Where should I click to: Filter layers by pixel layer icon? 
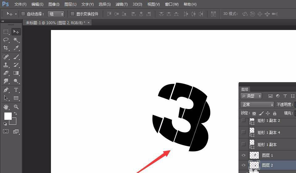(x=270, y=96)
